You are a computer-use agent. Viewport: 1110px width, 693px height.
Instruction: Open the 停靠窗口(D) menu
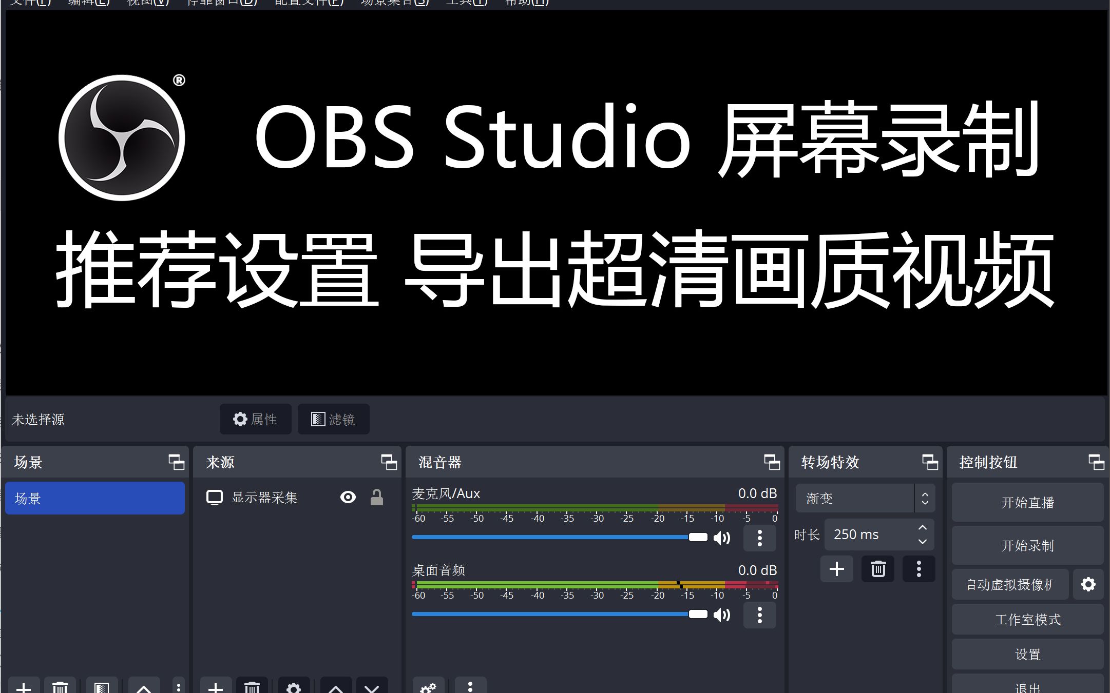click(x=222, y=3)
